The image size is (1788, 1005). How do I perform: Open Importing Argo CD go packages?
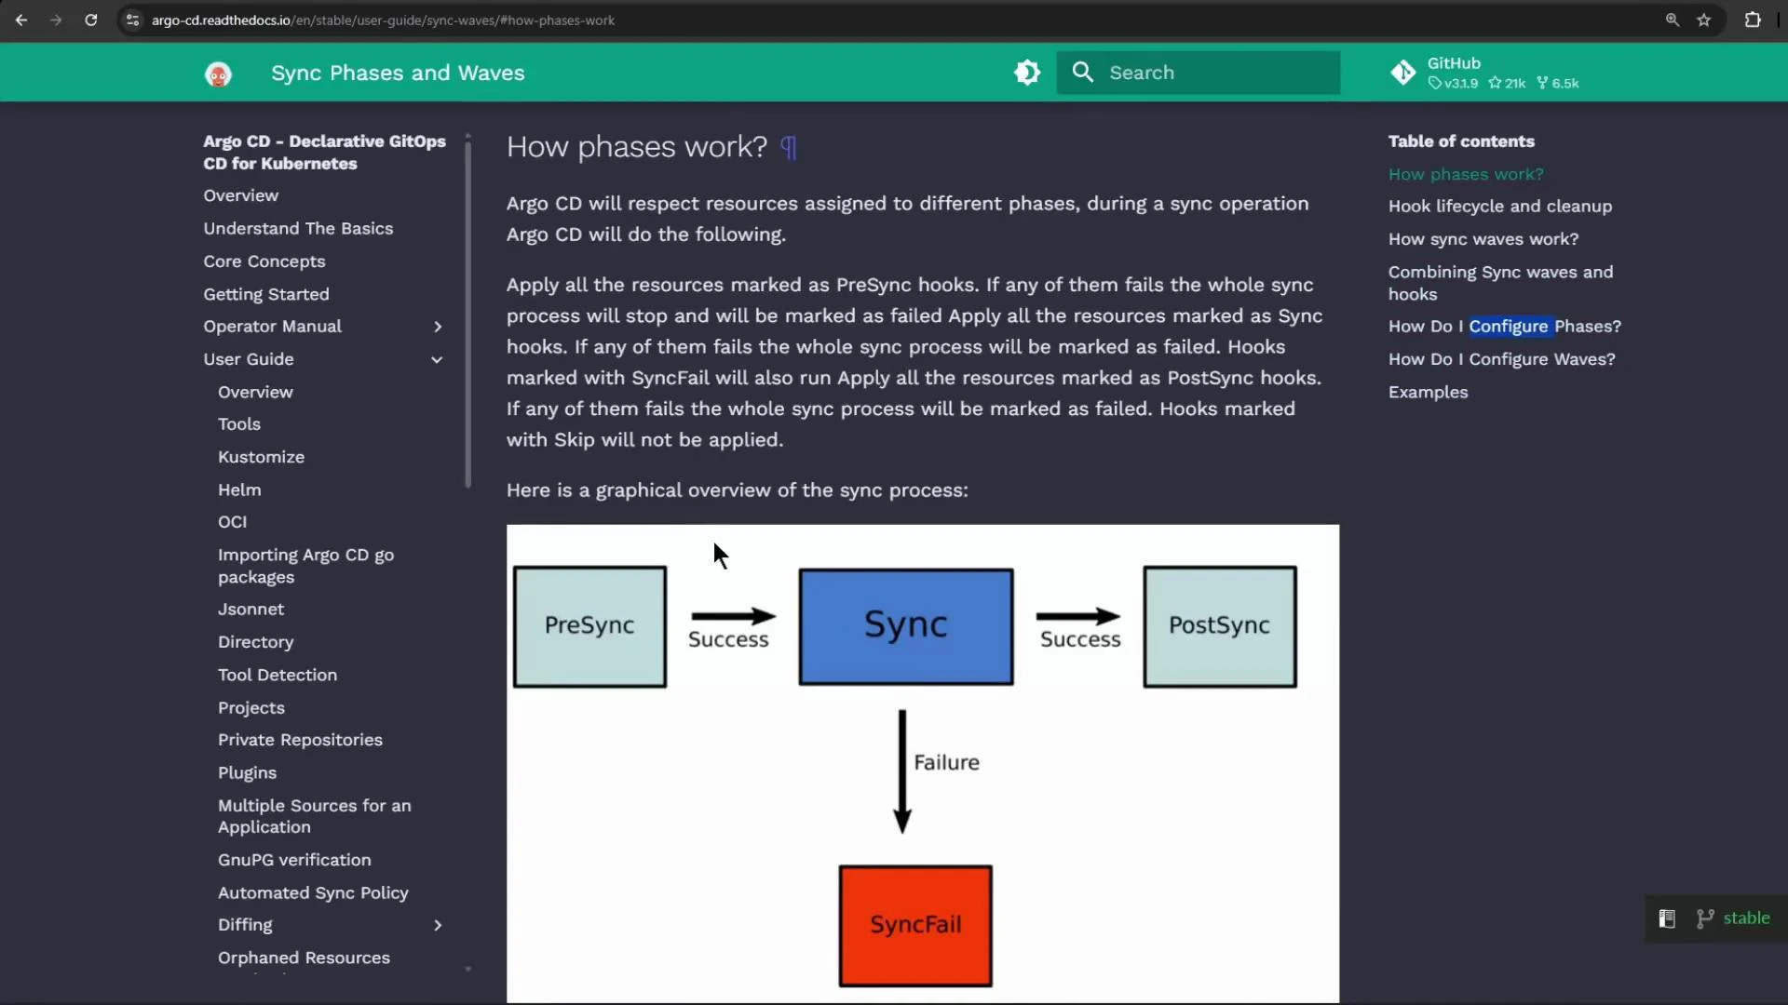305,566
